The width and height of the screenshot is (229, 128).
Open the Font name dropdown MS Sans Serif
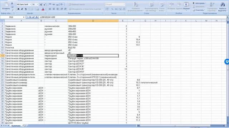pos(31,5)
